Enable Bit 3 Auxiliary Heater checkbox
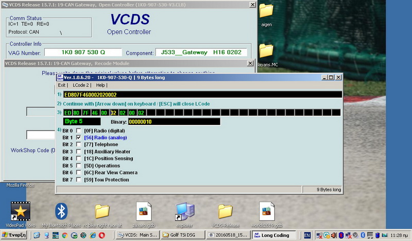The height and width of the screenshot is (241, 412). tap(78, 151)
